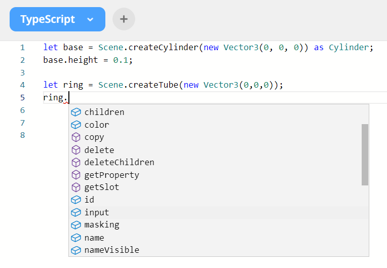Viewport: 387px width, 268px height.
Task: Click the ring variable on line 4
Action: click(x=73, y=85)
